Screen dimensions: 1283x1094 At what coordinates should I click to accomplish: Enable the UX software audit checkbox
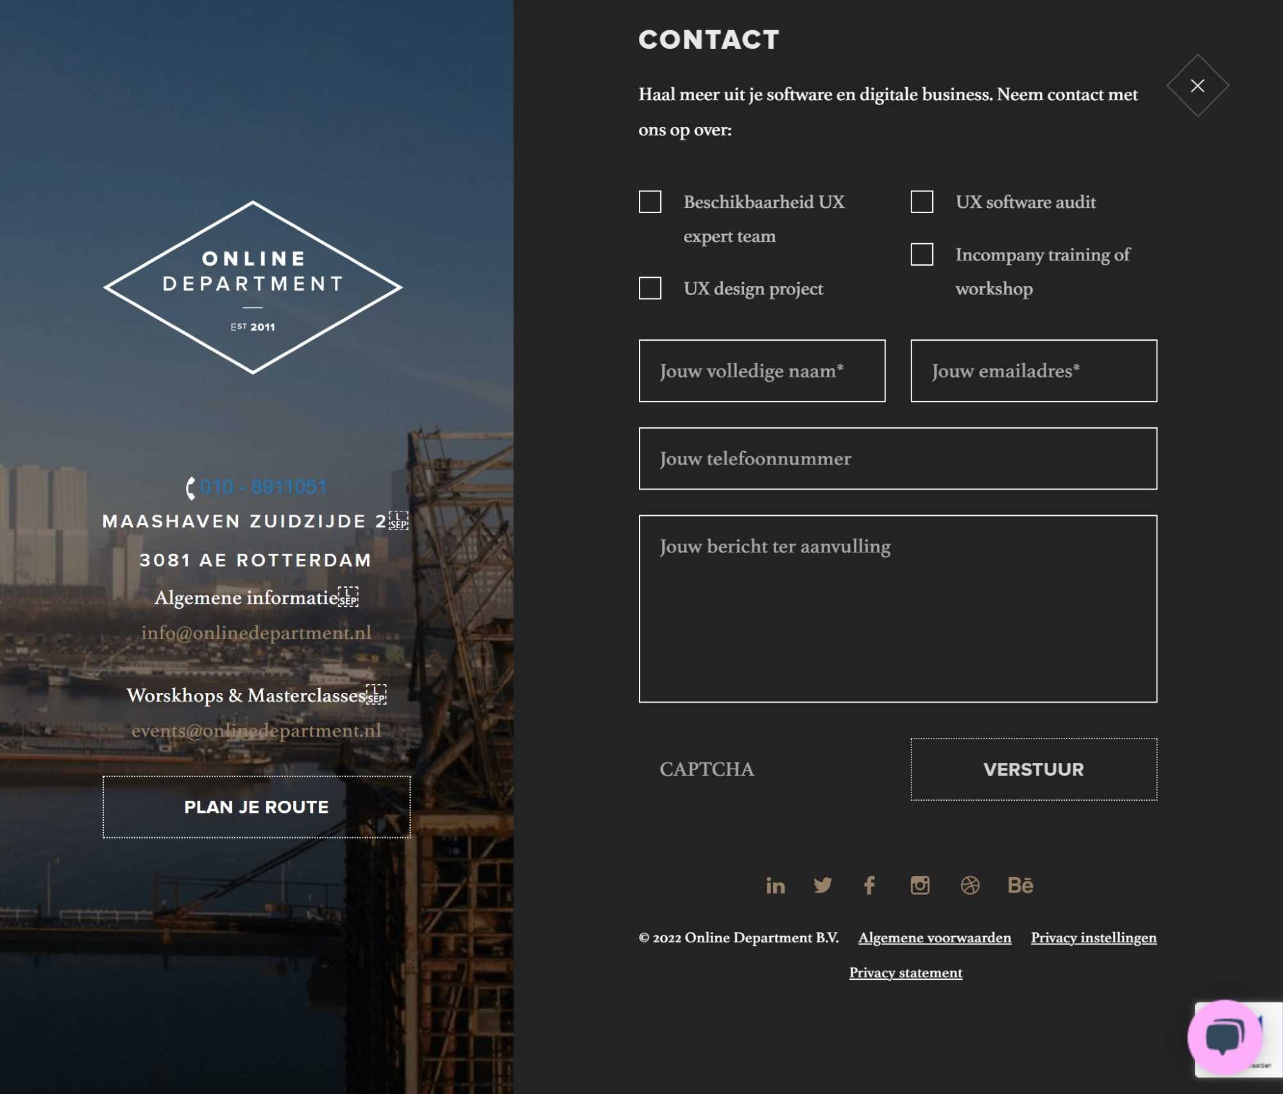922,201
